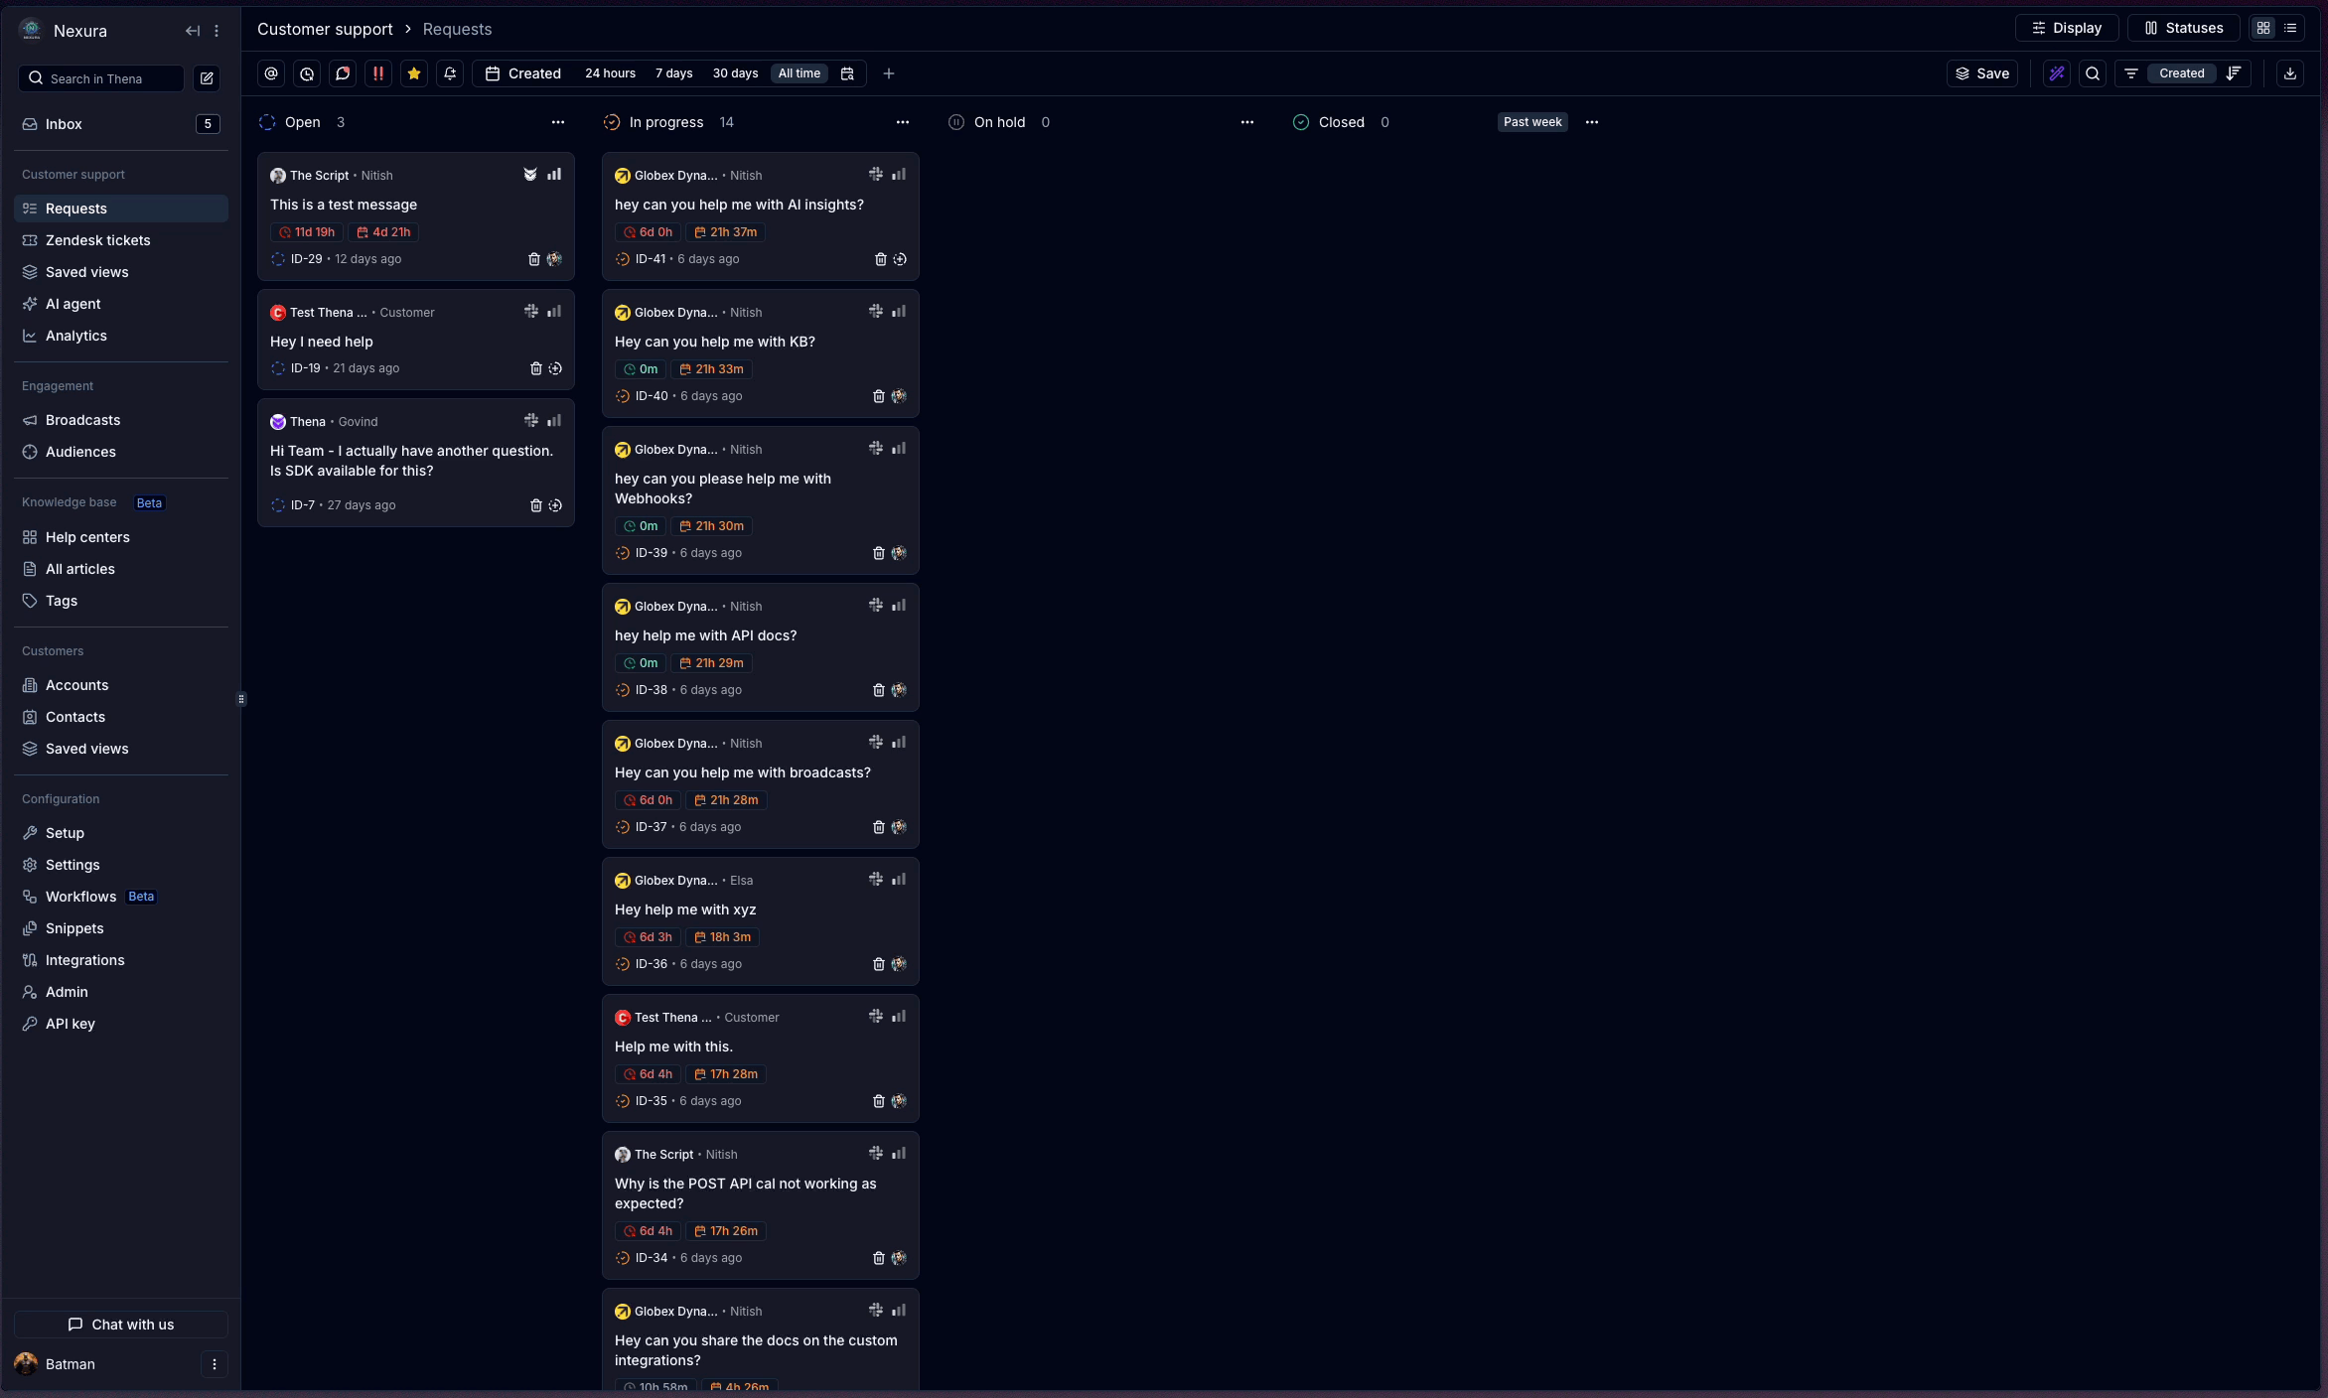Click trash icon on ID-29 card

534,259
